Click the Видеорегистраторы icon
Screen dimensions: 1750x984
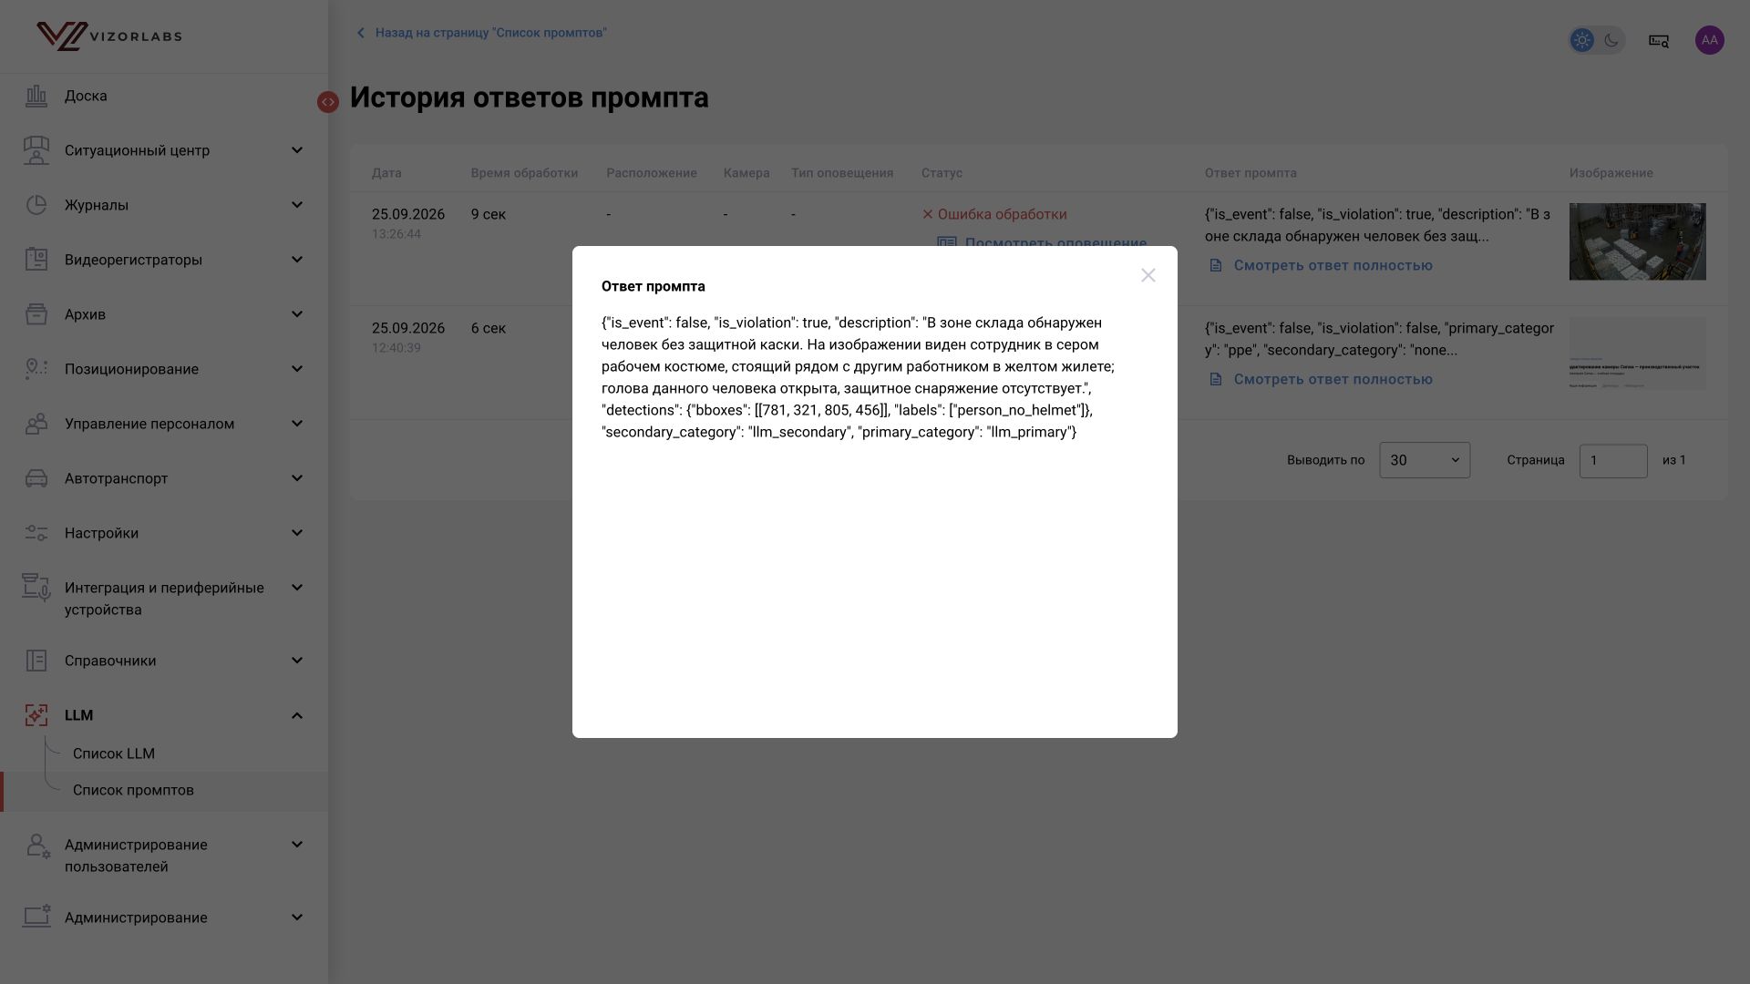(36, 260)
